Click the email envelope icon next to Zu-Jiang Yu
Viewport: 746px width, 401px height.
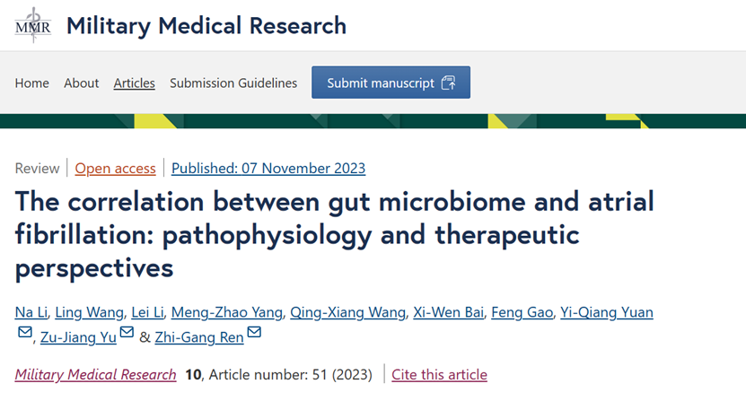point(127,332)
